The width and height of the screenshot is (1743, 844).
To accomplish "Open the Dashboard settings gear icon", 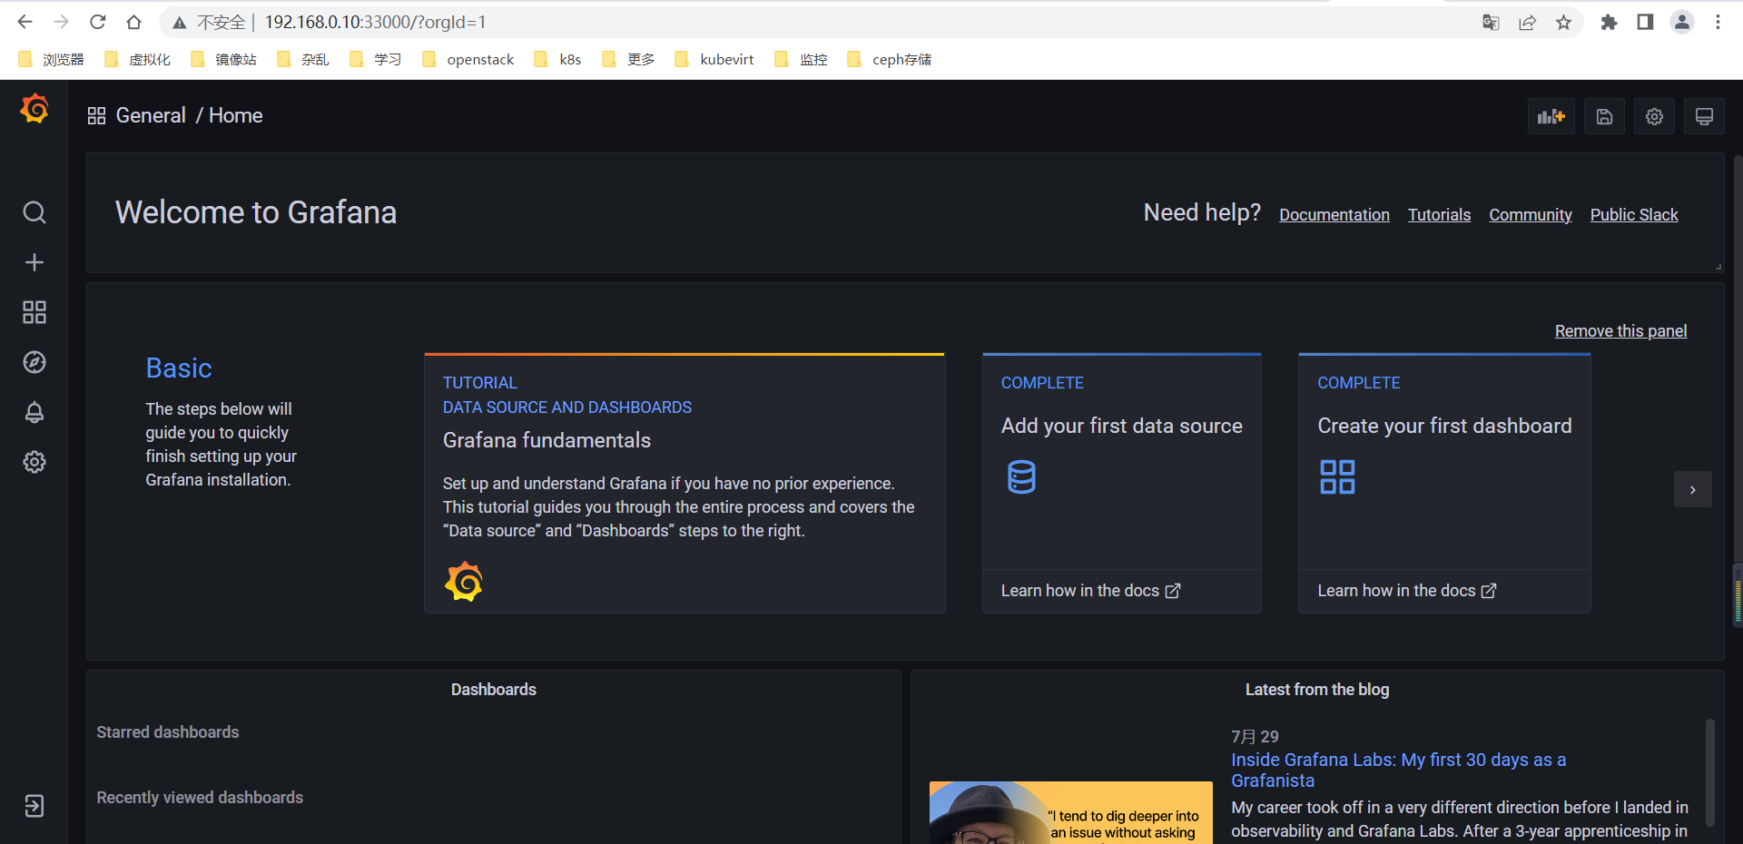I will 1654,116.
